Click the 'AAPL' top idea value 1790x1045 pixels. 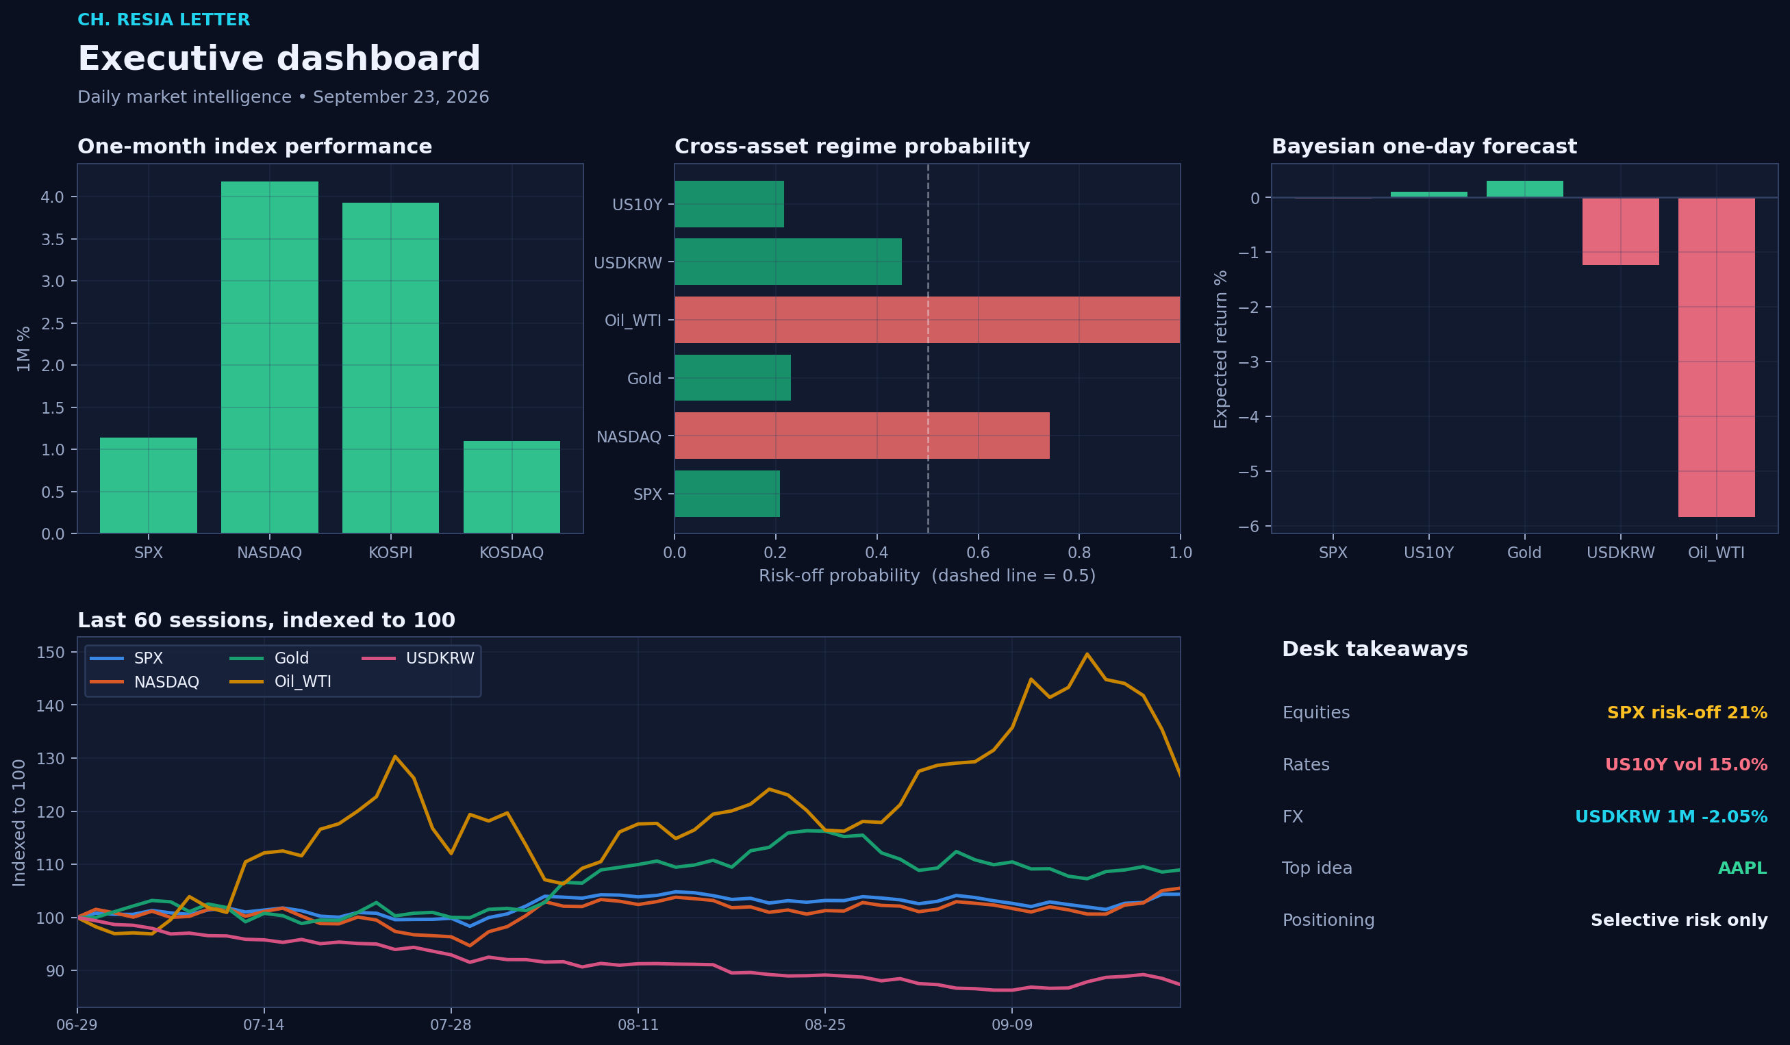click(x=1743, y=868)
